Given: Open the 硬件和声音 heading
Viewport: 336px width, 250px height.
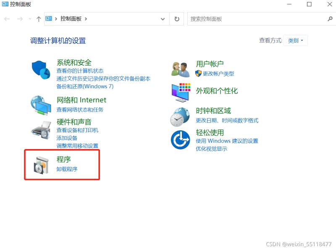Looking at the screenshot, I should click(74, 122).
